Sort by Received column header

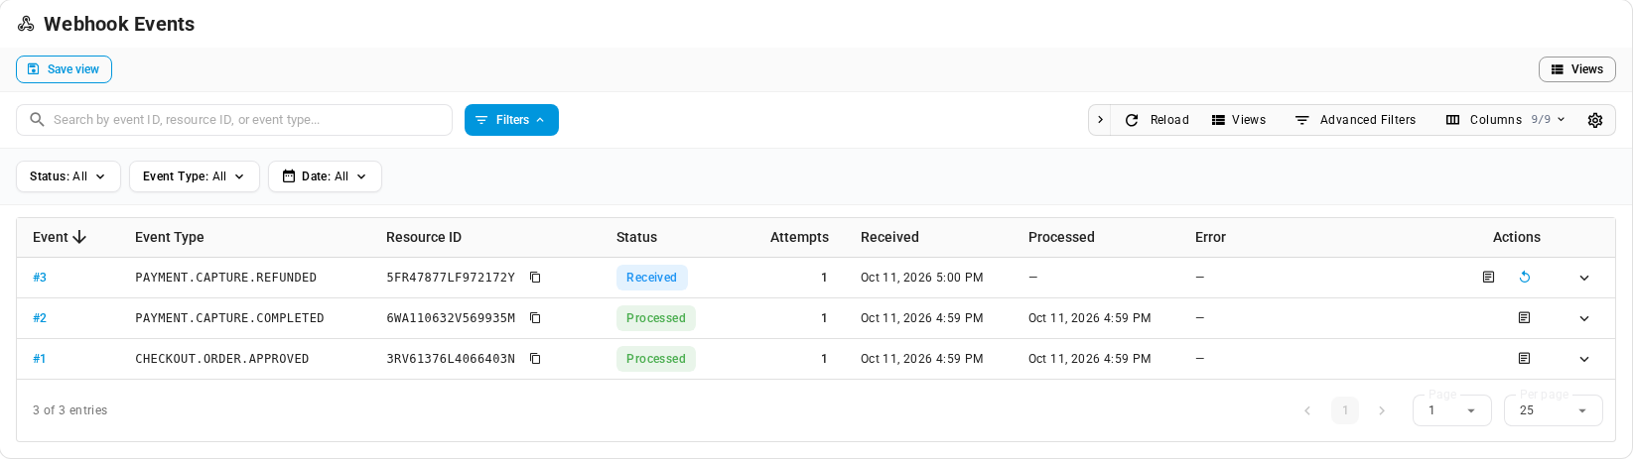coord(889,238)
